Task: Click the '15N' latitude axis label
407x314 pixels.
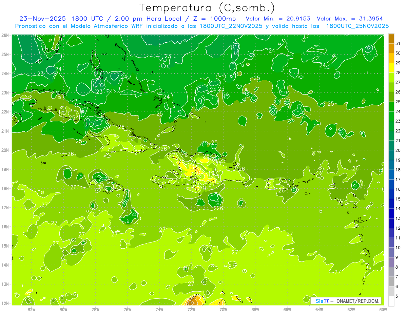Action: click(x=5, y=246)
